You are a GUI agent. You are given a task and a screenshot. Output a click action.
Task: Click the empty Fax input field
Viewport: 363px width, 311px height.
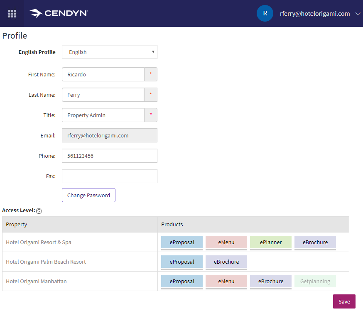pos(110,176)
